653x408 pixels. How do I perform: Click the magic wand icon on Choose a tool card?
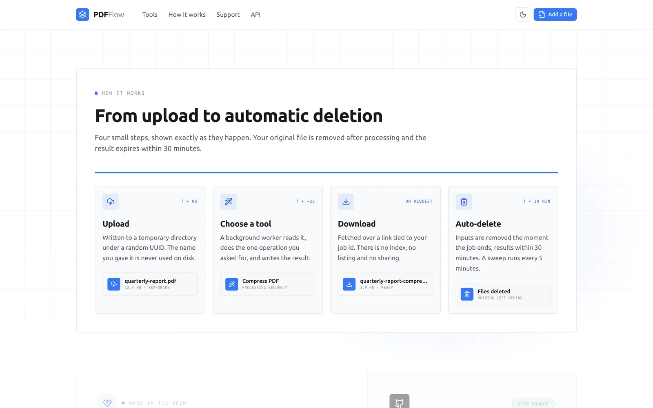(x=229, y=202)
